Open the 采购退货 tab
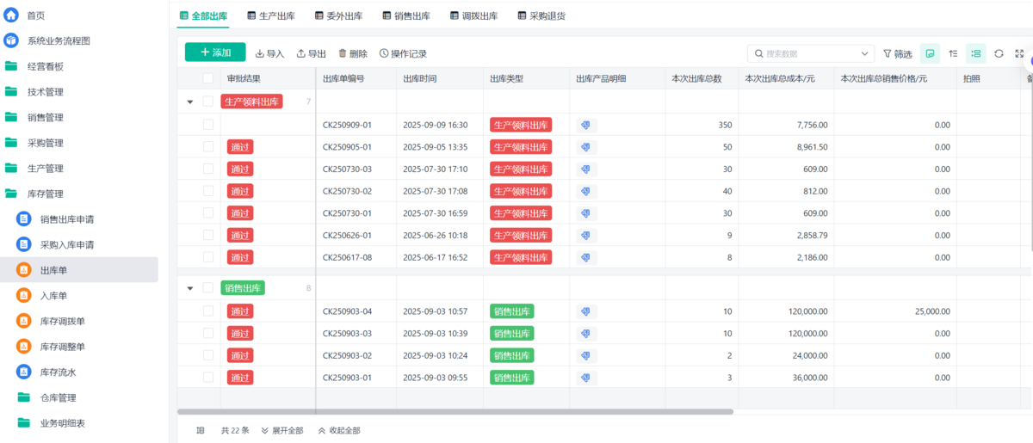 point(541,15)
